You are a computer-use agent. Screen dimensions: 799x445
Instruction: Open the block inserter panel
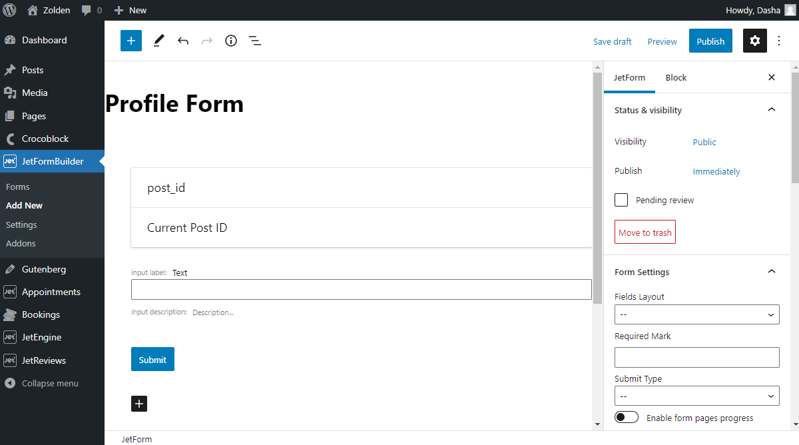click(131, 41)
